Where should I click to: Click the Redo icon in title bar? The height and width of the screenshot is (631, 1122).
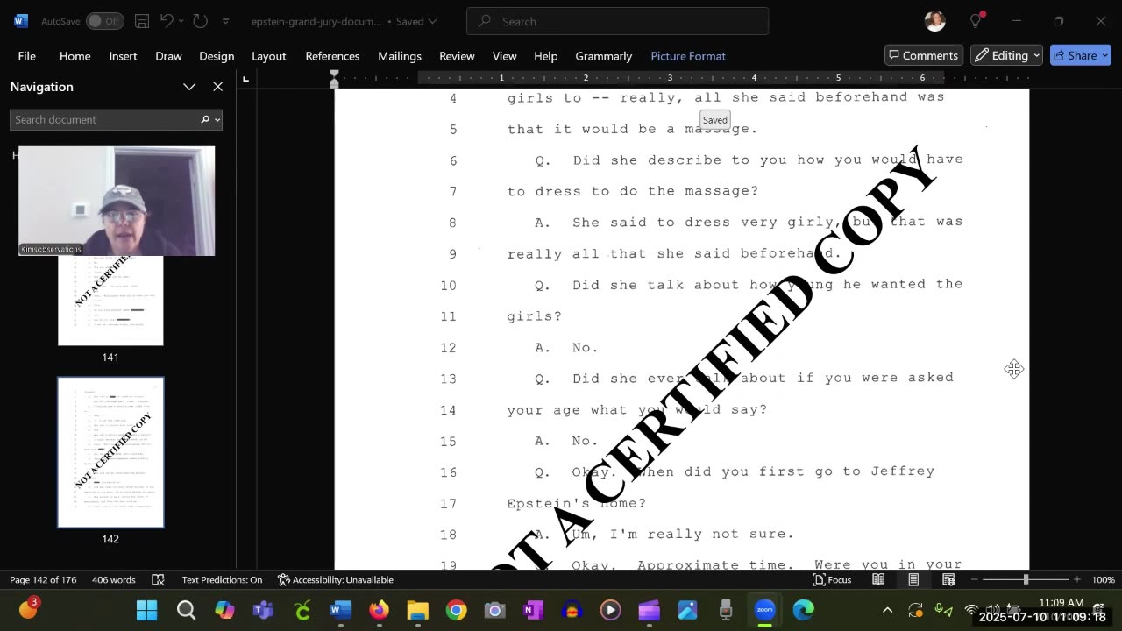click(200, 21)
